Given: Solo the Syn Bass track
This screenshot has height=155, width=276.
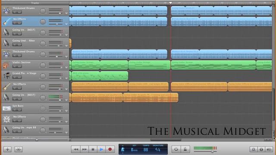Looking at the screenshot, I should [x=19, y=110].
